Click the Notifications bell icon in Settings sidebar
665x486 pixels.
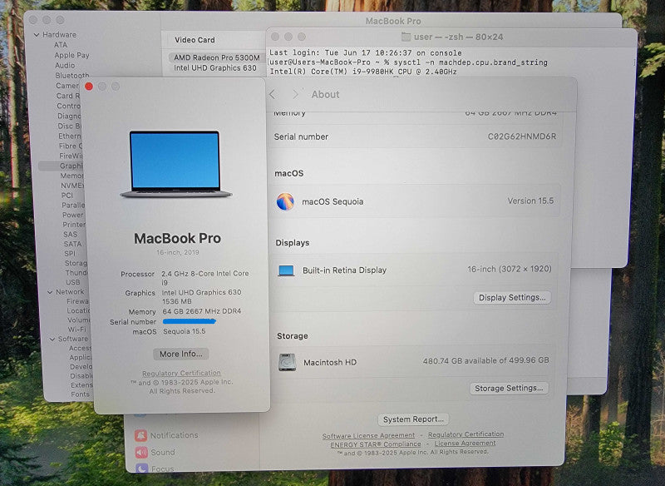click(x=140, y=435)
